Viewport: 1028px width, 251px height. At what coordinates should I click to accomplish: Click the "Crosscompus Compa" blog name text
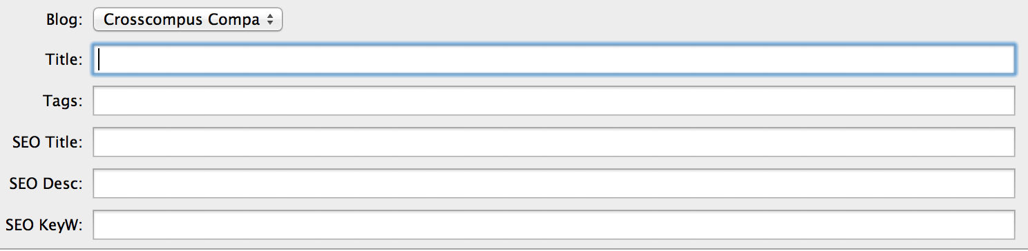pyautogui.click(x=182, y=20)
